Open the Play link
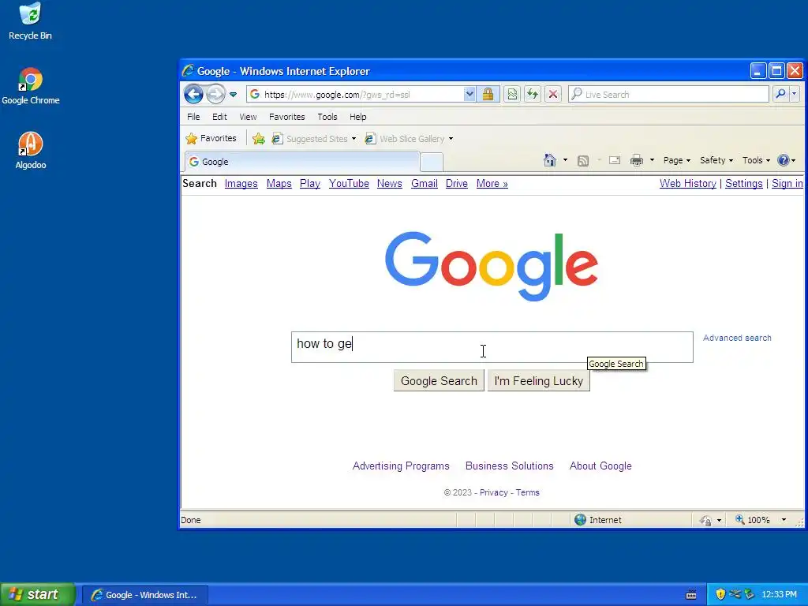This screenshot has height=606, width=808. coord(309,183)
